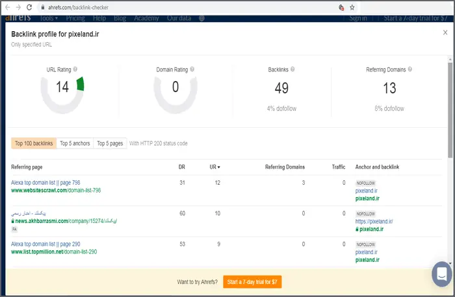Open the globe language icon
This screenshot has width=455, height=297.
click(201, 18)
